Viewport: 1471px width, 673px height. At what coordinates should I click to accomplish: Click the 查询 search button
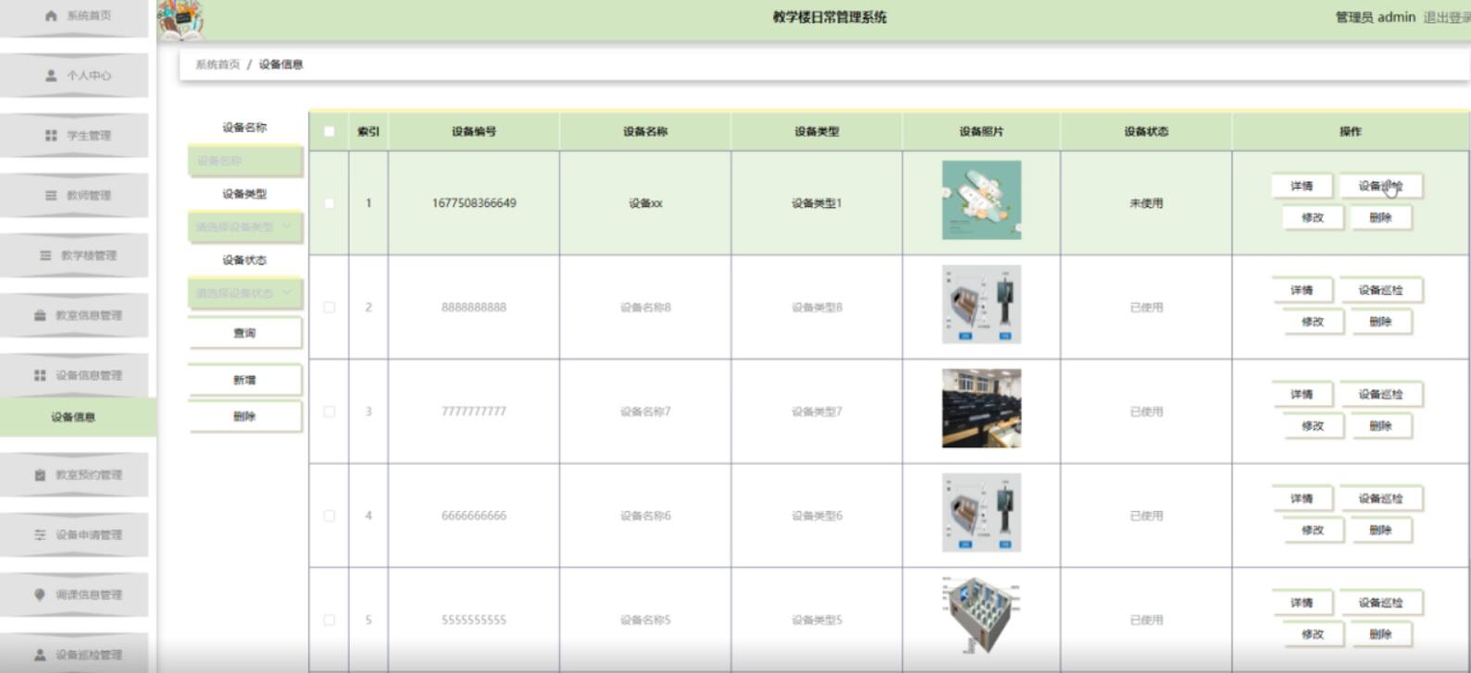pyautogui.click(x=244, y=333)
